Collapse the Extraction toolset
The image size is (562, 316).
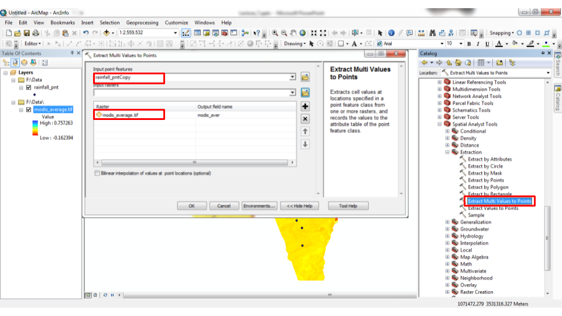click(x=447, y=152)
